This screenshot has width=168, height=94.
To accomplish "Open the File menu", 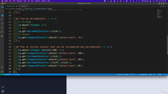I will (10, 1).
